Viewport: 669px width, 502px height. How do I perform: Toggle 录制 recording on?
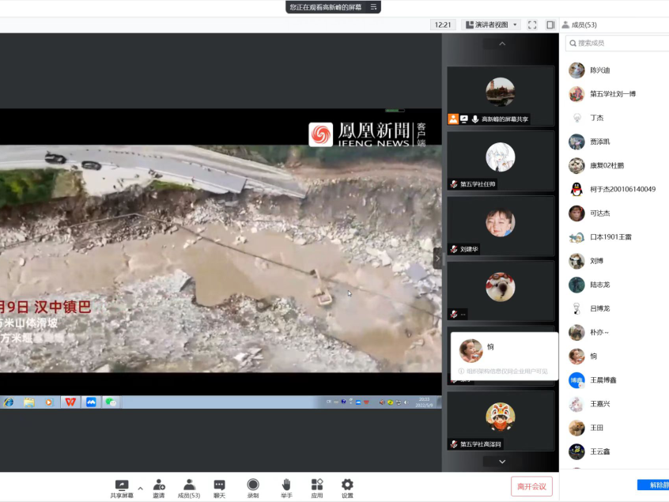253,488
